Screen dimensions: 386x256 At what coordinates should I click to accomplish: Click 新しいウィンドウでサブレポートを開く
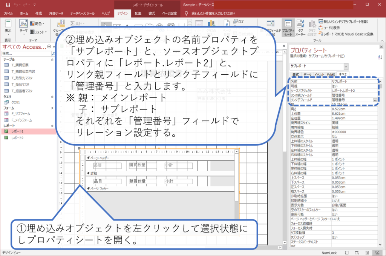click(x=344, y=22)
